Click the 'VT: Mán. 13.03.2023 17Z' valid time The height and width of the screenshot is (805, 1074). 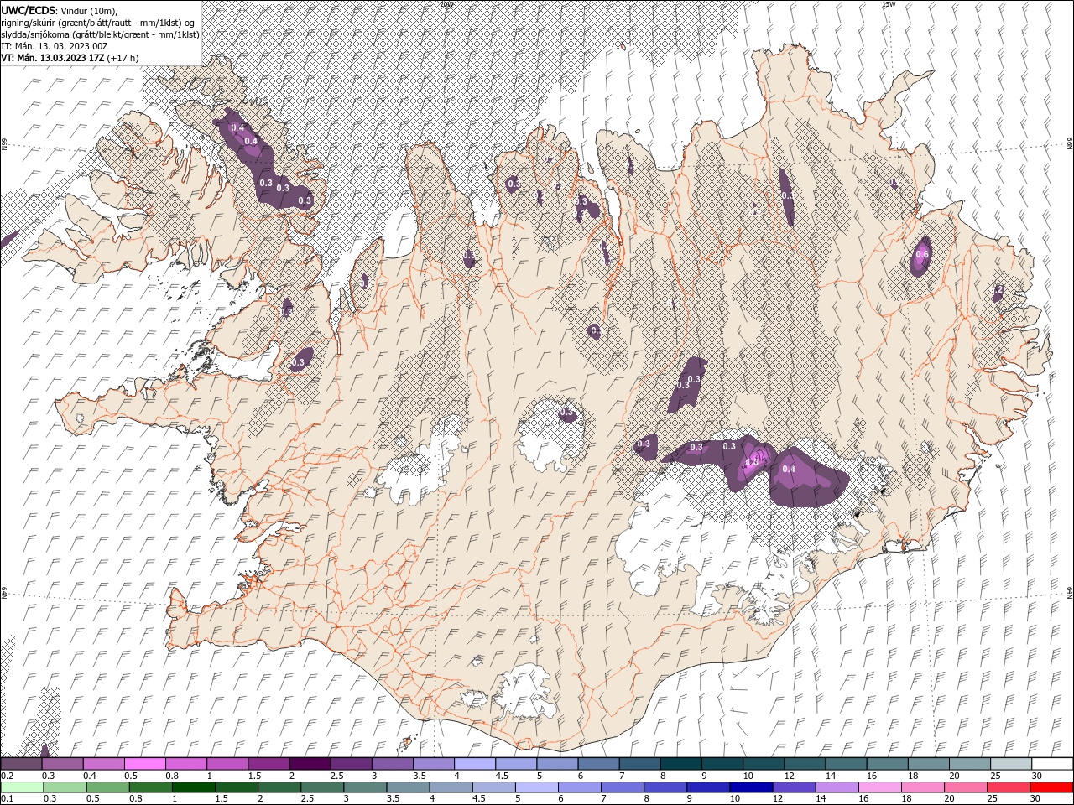[52, 58]
